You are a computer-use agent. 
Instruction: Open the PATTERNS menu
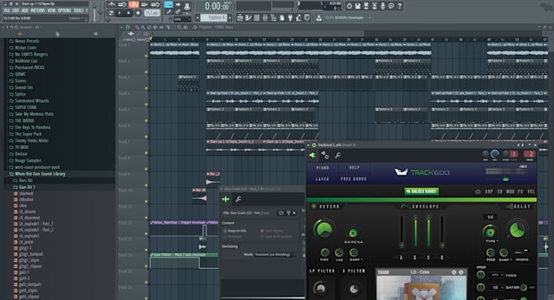tap(37, 11)
